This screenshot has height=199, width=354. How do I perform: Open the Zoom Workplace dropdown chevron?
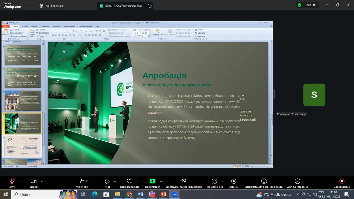pyautogui.click(x=29, y=6)
